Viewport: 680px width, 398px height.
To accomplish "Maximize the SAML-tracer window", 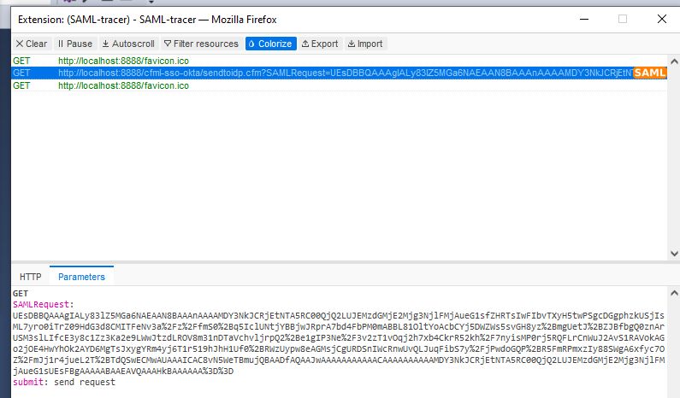I will pyautogui.click(x=623, y=19).
